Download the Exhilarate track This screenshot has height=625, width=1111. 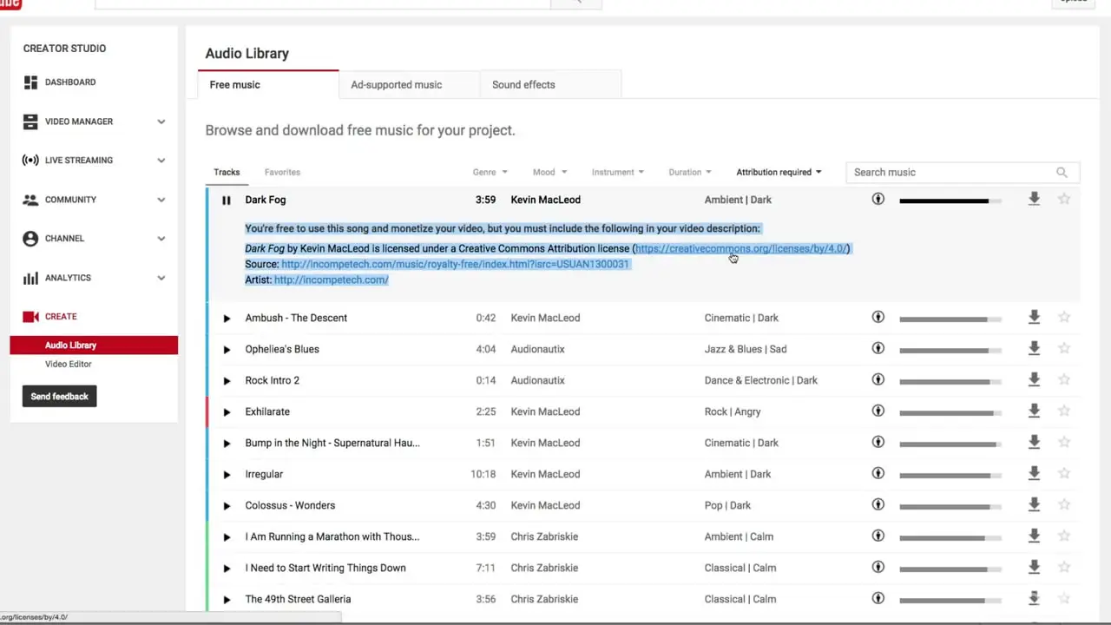pyautogui.click(x=1034, y=411)
